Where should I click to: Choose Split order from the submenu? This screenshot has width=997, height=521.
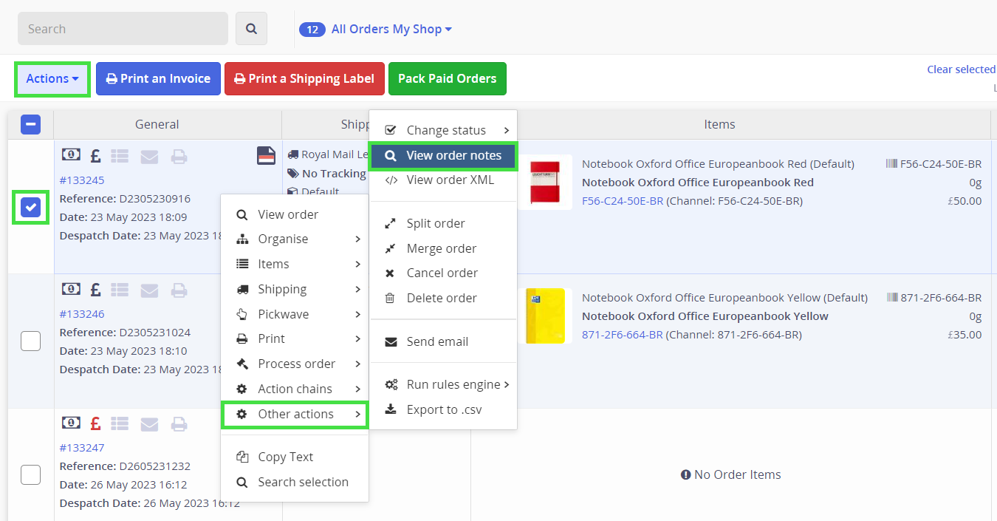pos(443,223)
